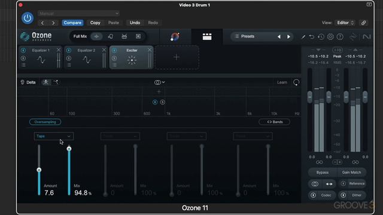
Task: Select the Exciter module tab
Action: (x=132, y=58)
